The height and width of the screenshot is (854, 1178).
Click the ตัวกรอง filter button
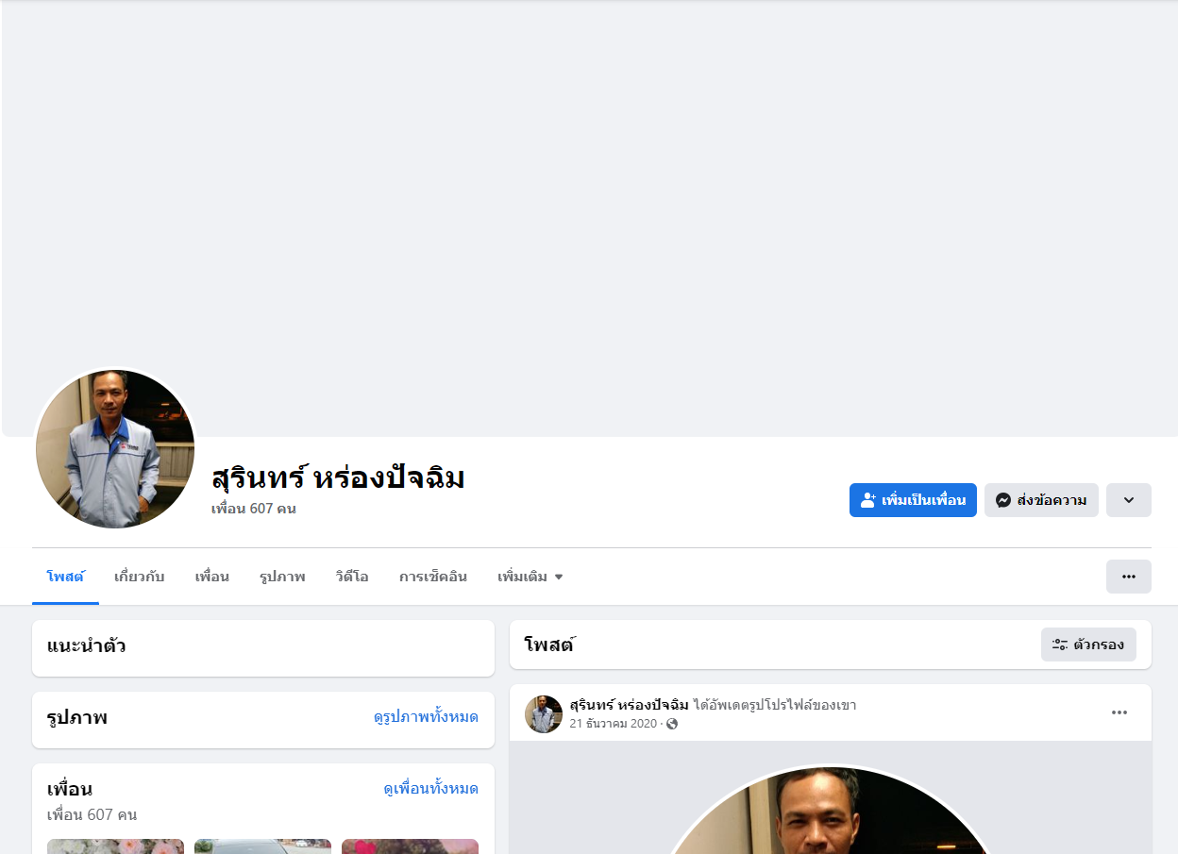pyautogui.click(x=1088, y=645)
